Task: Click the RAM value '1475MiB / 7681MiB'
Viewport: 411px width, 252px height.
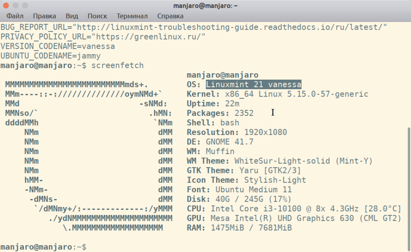Action: point(252,228)
